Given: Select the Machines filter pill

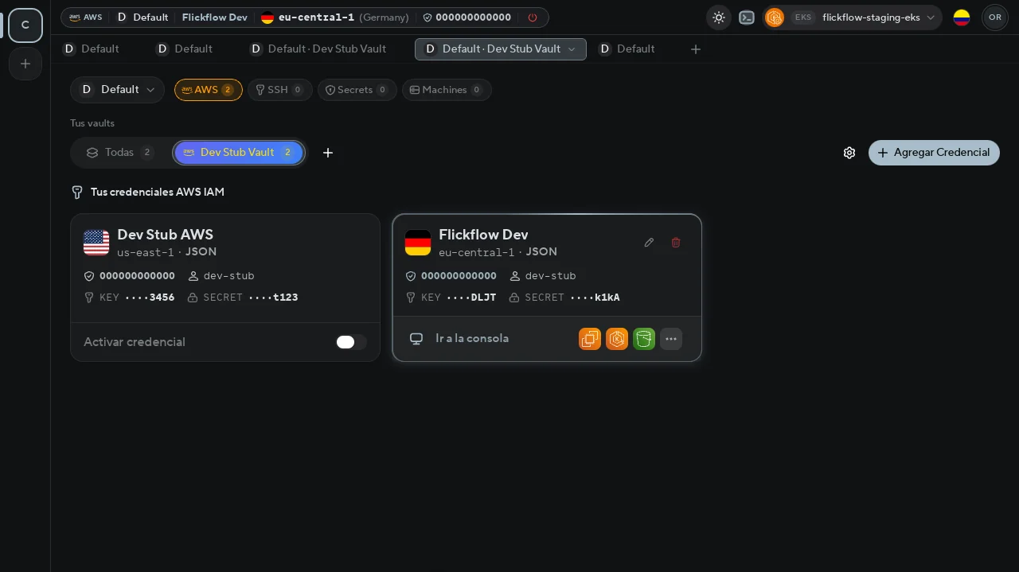Looking at the screenshot, I should pos(447,90).
